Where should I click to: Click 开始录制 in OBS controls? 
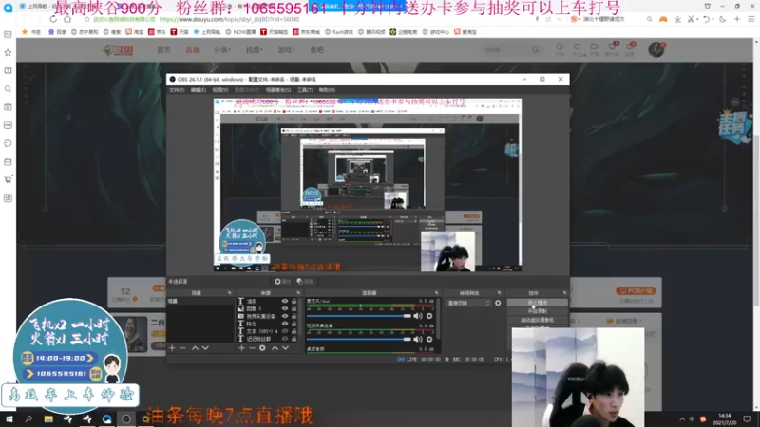[x=538, y=311]
